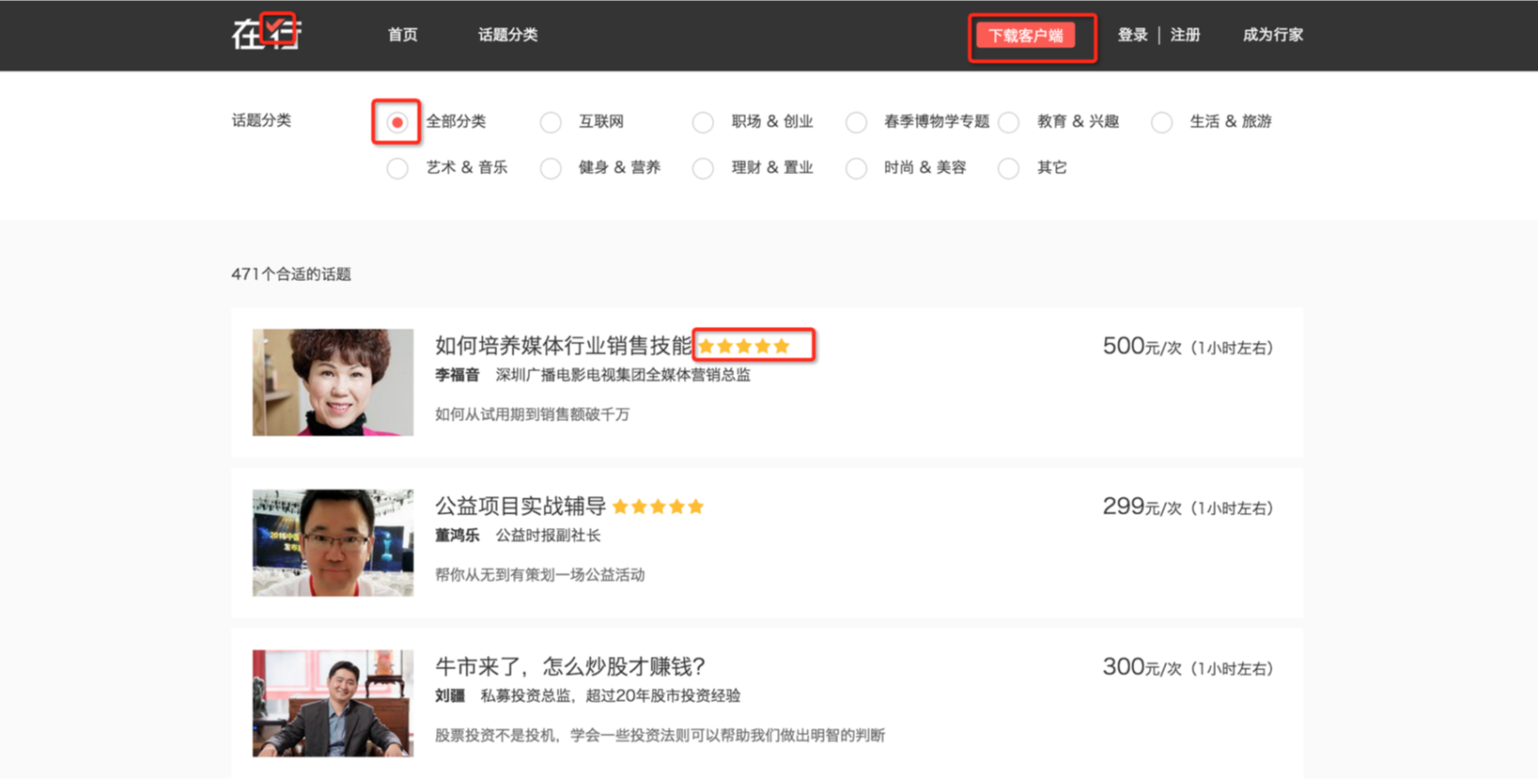The width and height of the screenshot is (1538, 779).
Task: Click the expert name 刘疆
Action: 450,696
